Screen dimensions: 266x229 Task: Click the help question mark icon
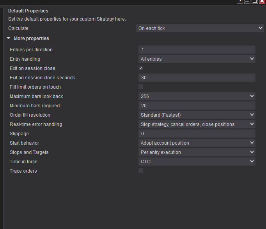click(x=240, y=2)
